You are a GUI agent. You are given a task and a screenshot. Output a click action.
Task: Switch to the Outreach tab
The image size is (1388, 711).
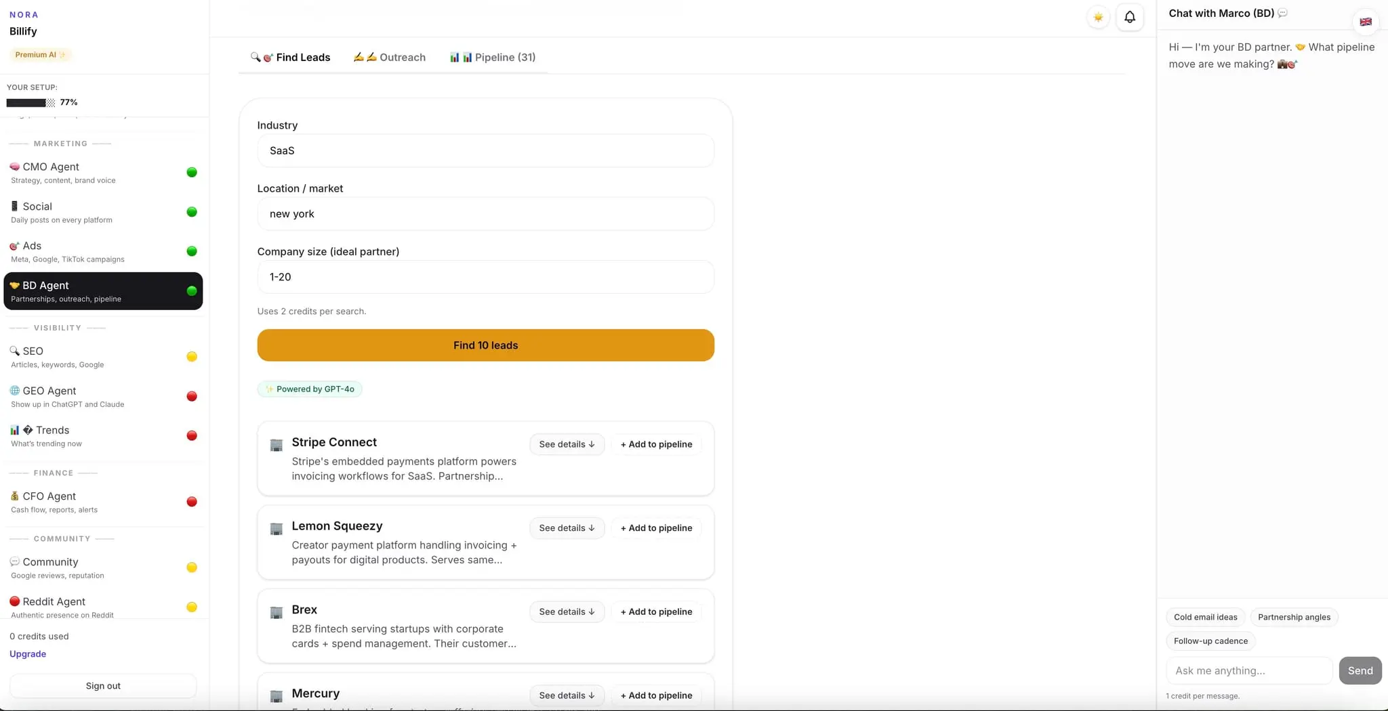pyautogui.click(x=390, y=58)
